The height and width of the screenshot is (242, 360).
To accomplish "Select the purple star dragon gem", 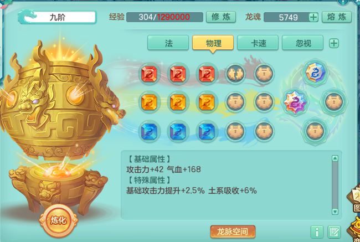I will pyautogui.click(x=295, y=102).
